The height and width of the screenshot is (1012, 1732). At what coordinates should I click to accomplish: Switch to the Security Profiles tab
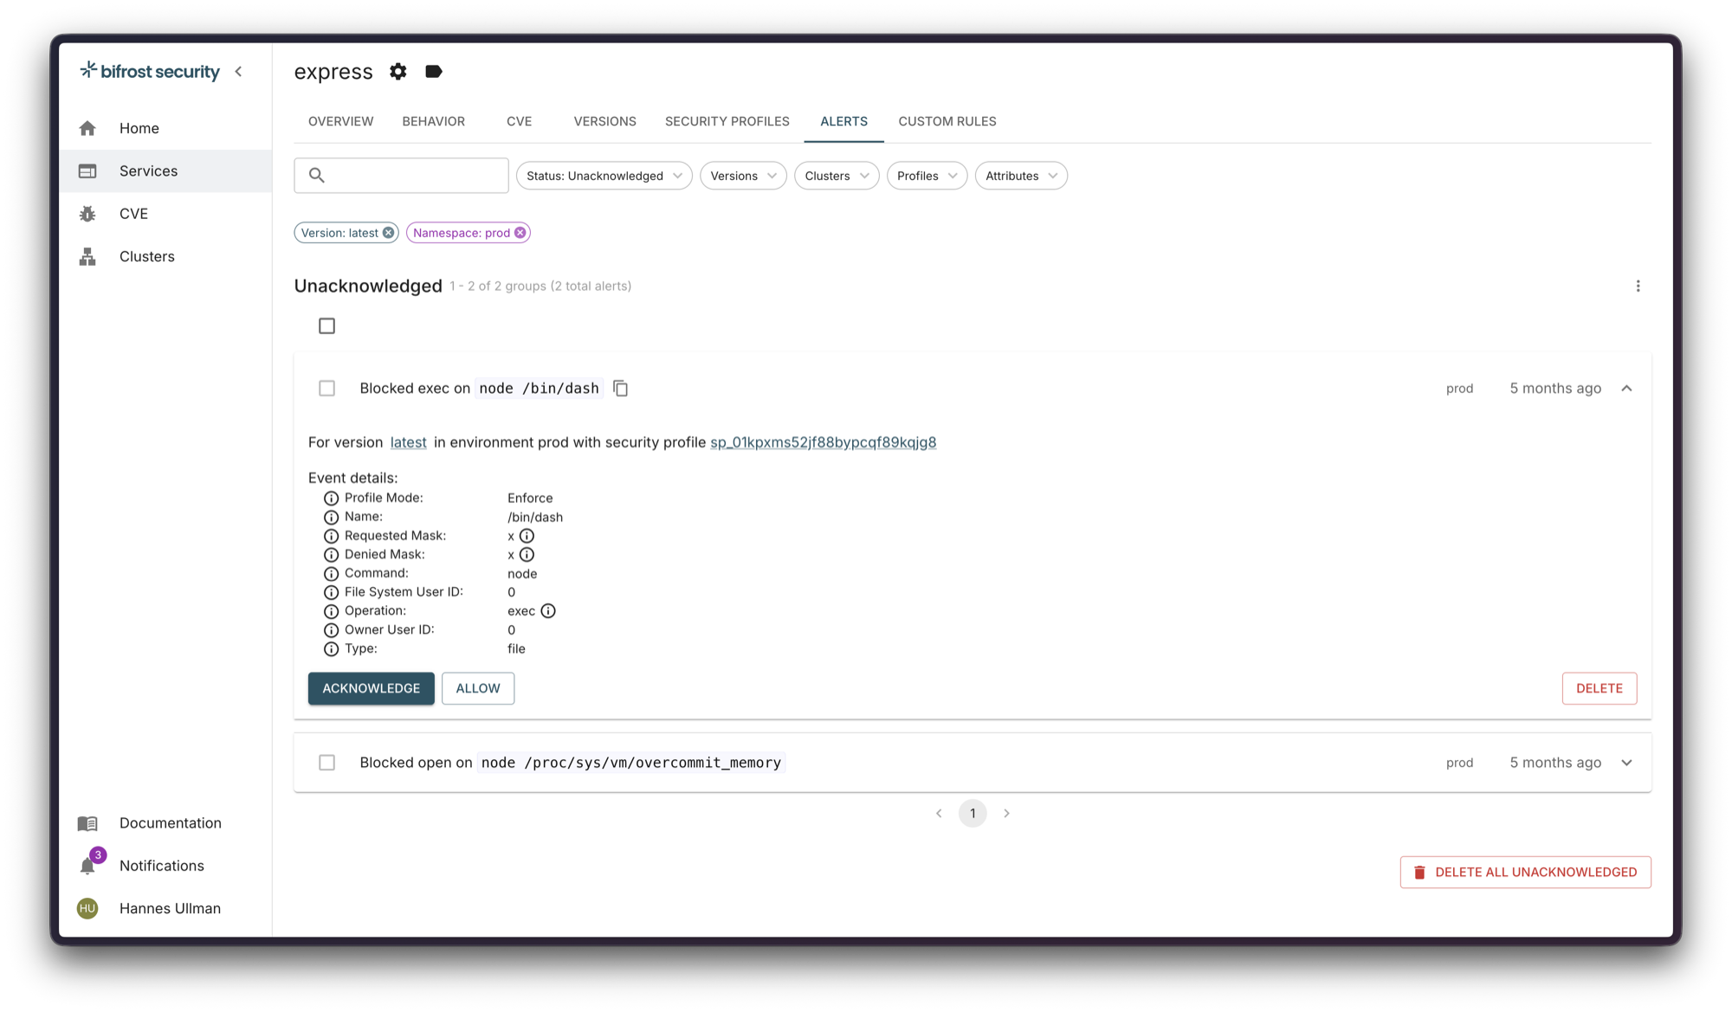[x=727, y=121]
